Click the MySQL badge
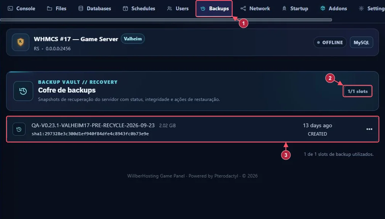The width and height of the screenshot is (385, 219). coord(361,42)
